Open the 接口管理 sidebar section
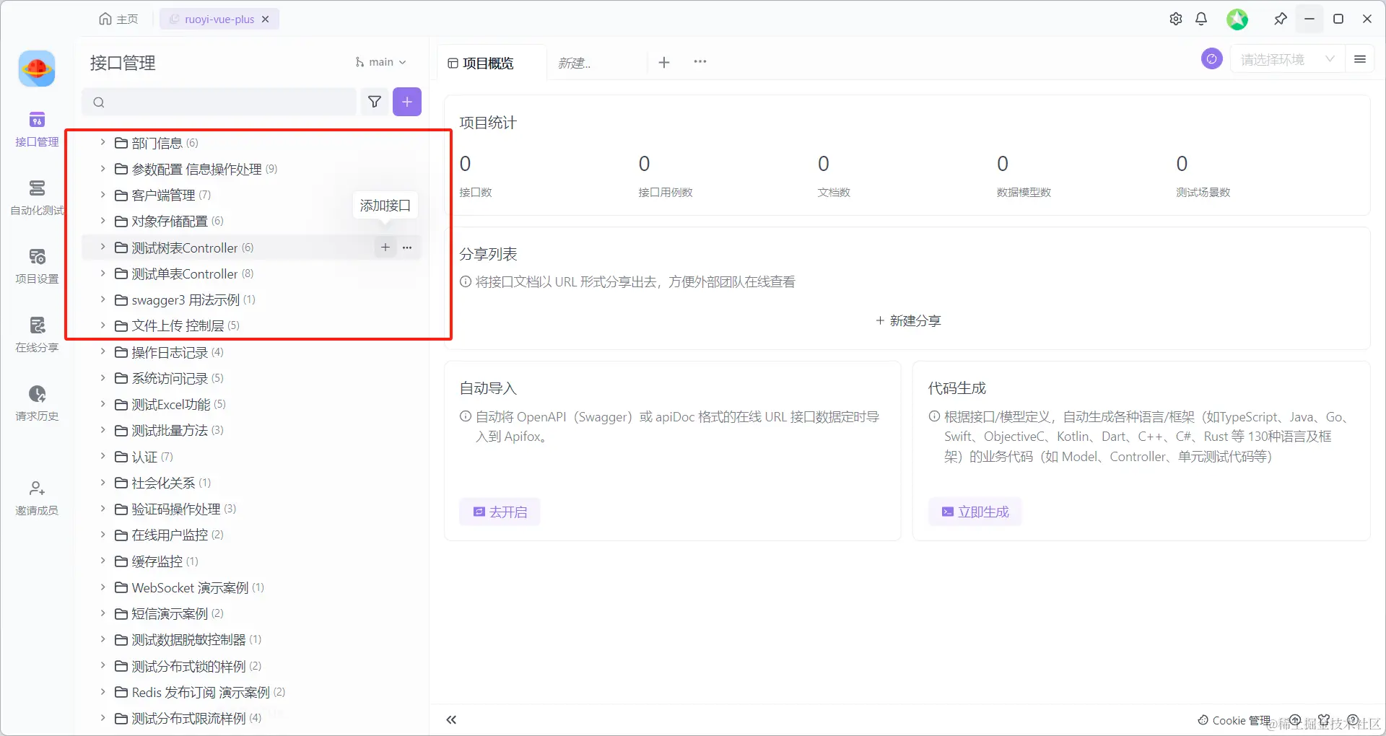Screen dimensions: 1386x736 37,129
